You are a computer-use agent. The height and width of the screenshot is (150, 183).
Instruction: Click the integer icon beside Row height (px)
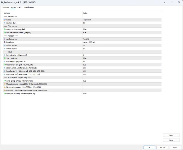coord(5,61)
